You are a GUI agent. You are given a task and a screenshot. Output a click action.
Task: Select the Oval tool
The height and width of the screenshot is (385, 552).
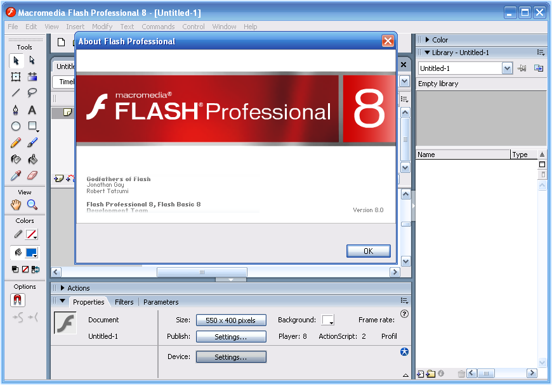16,126
